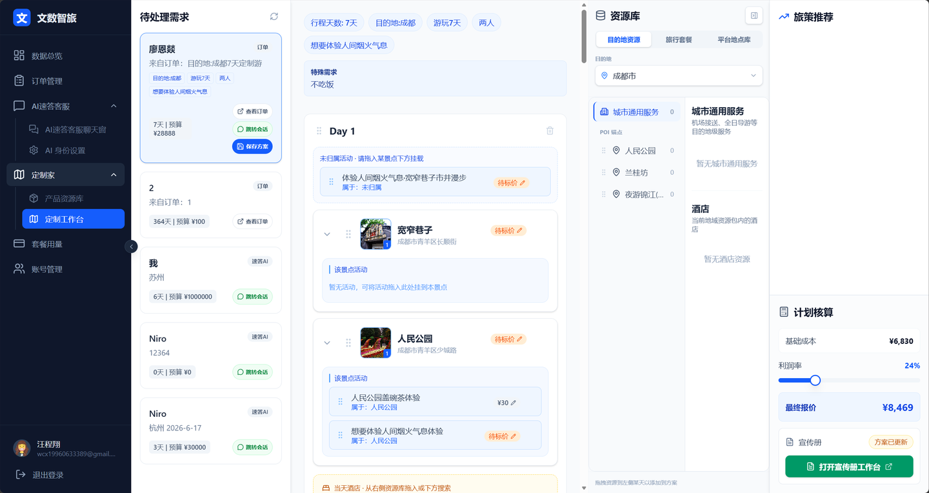Click pencil icon on 想要体验人间烟火气息体验 待标价
The width and height of the screenshot is (929, 493).
[514, 436]
